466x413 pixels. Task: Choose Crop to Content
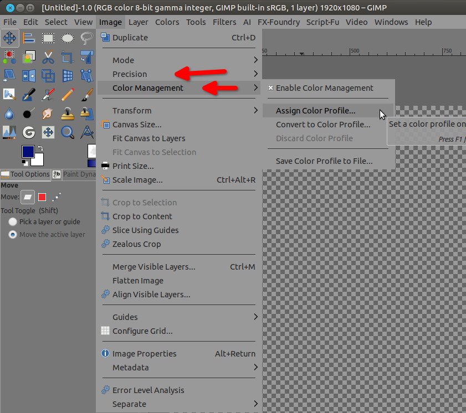click(179, 216)
